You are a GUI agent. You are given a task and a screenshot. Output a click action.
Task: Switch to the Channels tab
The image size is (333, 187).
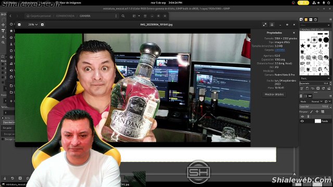tap(305, 96)
